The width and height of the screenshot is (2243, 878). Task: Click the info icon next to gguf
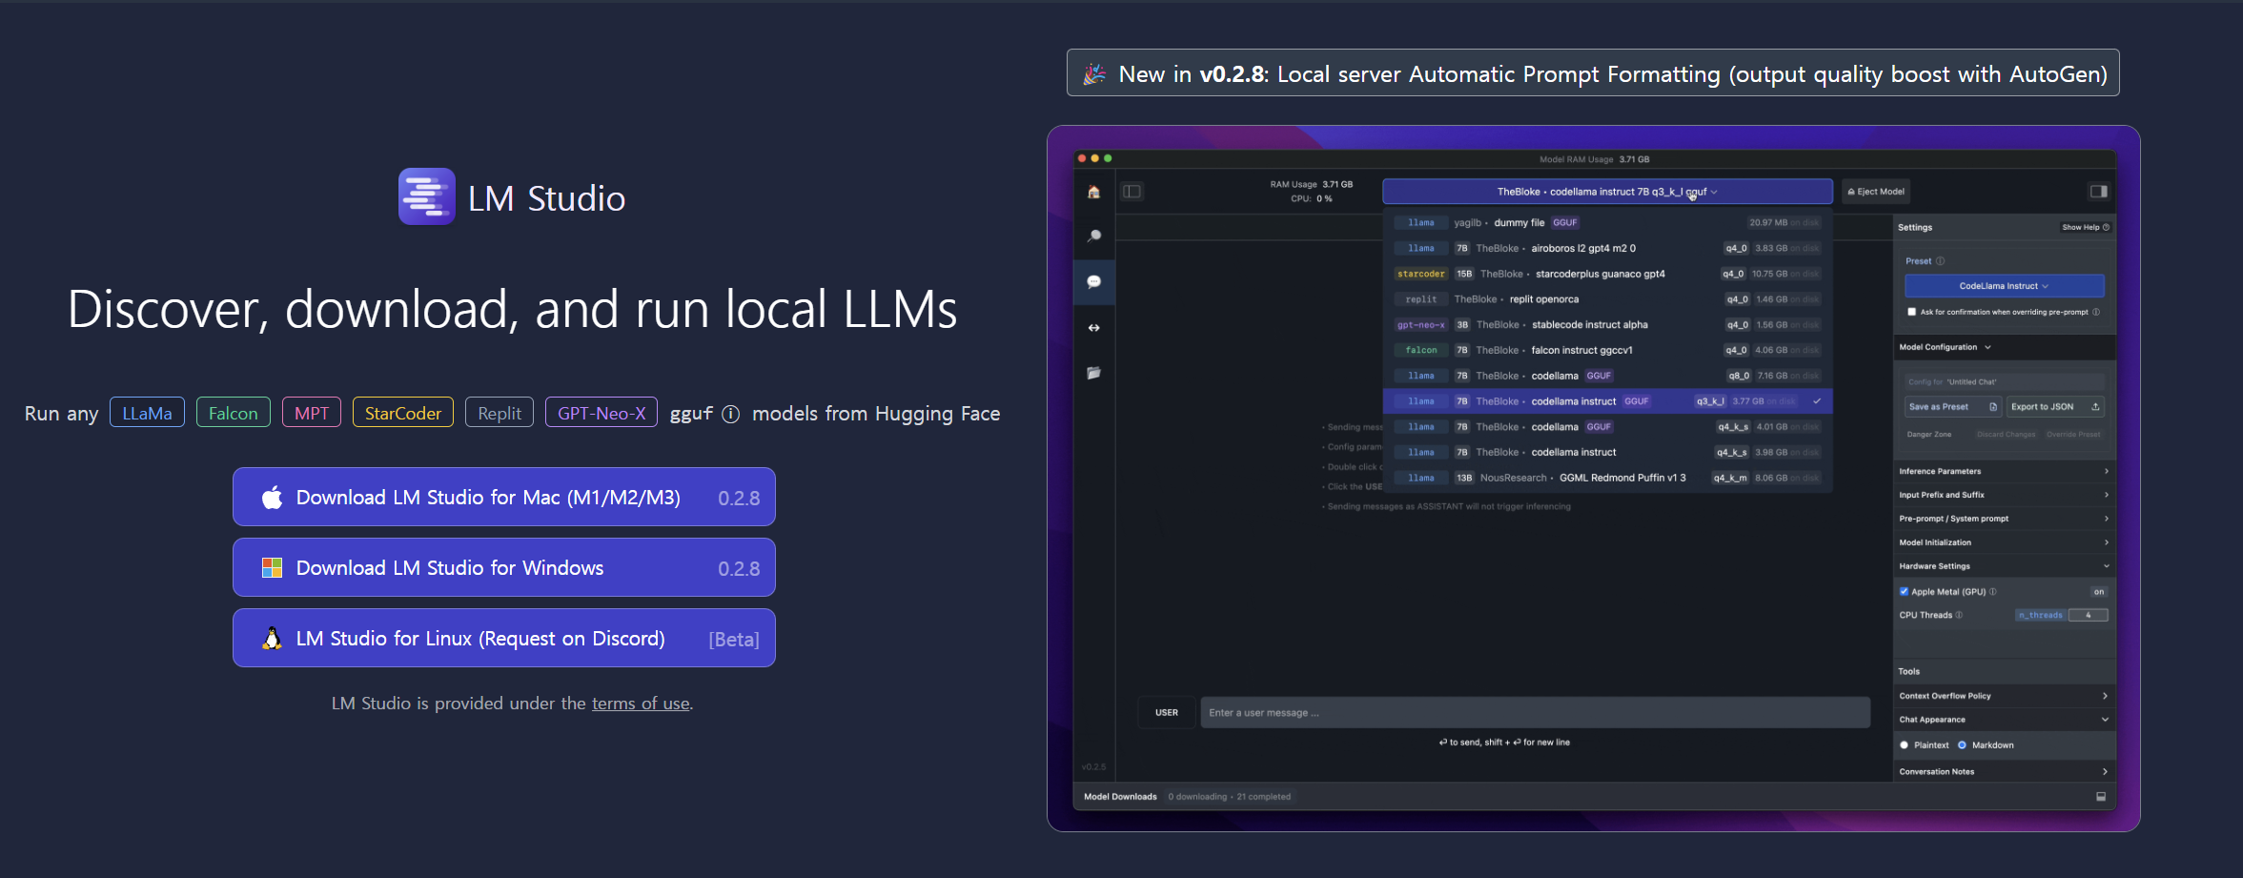coord(730,414)
